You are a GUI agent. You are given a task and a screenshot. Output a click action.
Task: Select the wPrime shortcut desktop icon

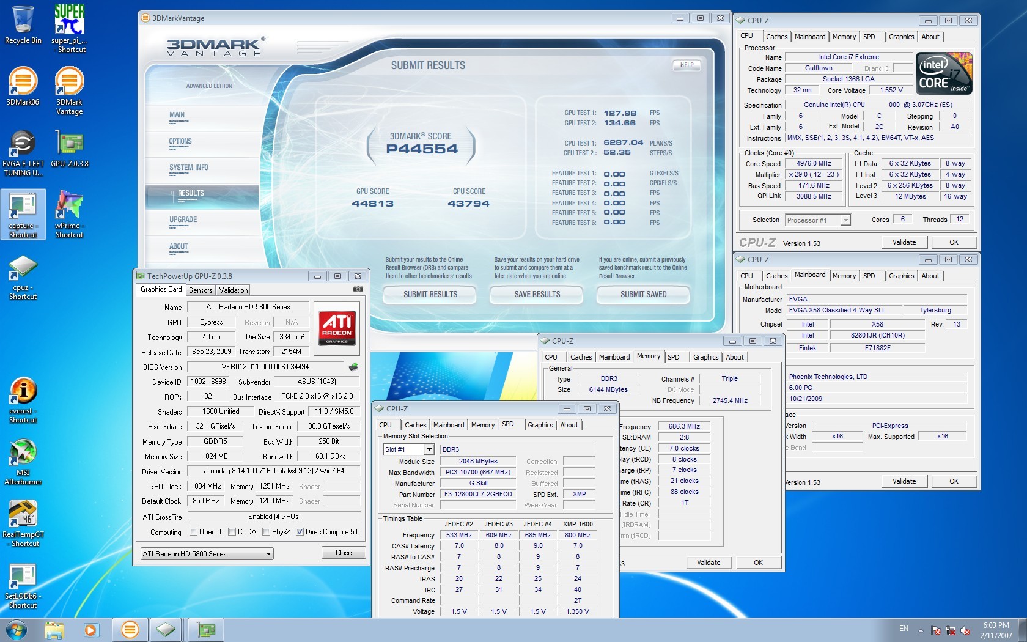coord(69,215)
